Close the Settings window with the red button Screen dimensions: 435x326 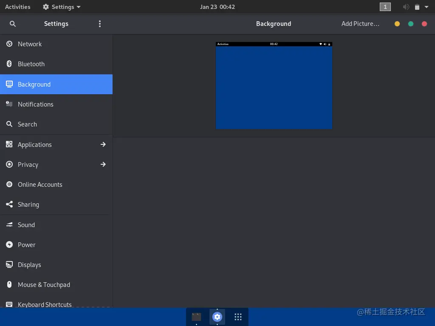(424, 24)
